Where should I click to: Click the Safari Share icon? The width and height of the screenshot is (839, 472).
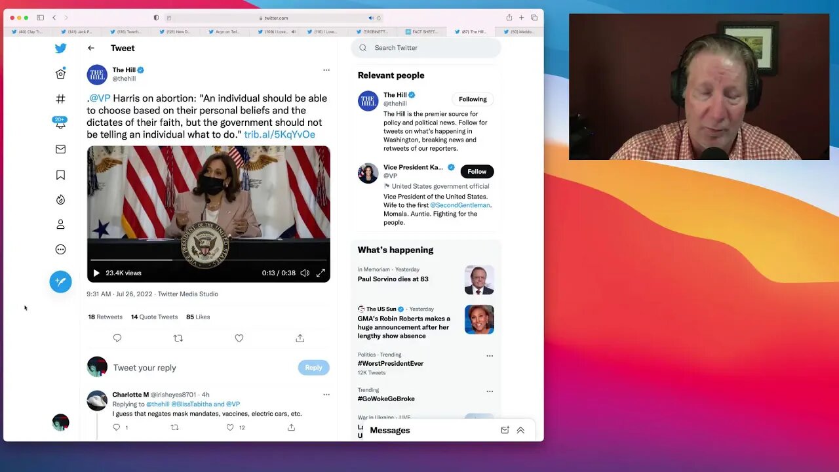[x=509, y=18]
